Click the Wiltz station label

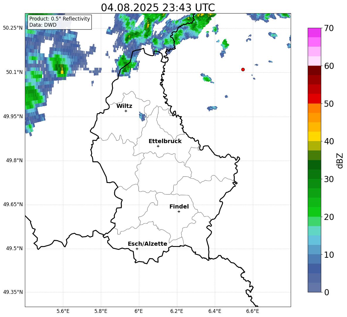pyautogui.click(x=124, y=106)
